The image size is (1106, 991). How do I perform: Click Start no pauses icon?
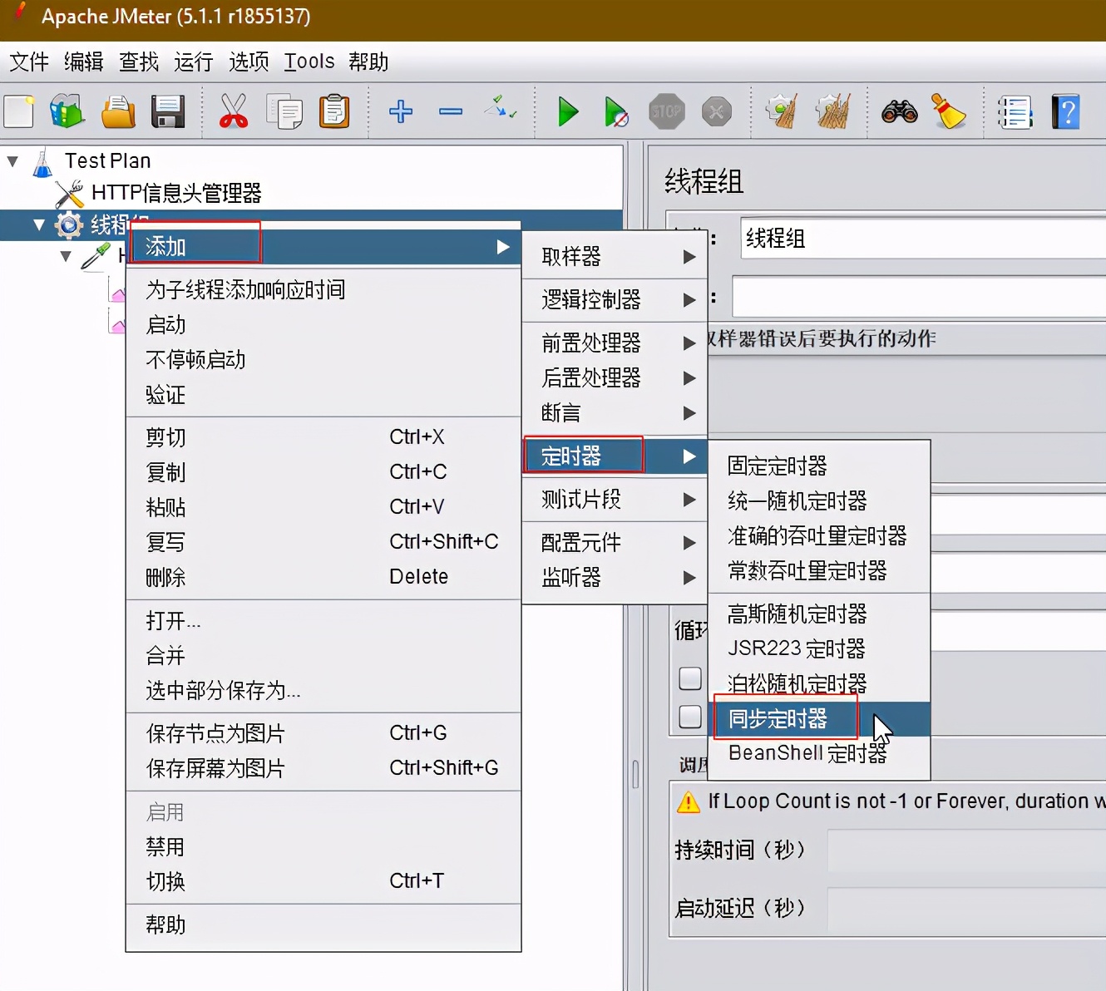[x=616, y=111]
